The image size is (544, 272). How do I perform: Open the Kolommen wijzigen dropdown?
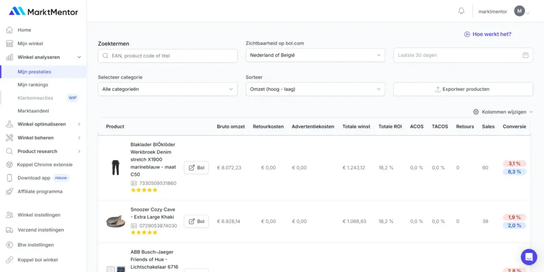tap(503, 112)
